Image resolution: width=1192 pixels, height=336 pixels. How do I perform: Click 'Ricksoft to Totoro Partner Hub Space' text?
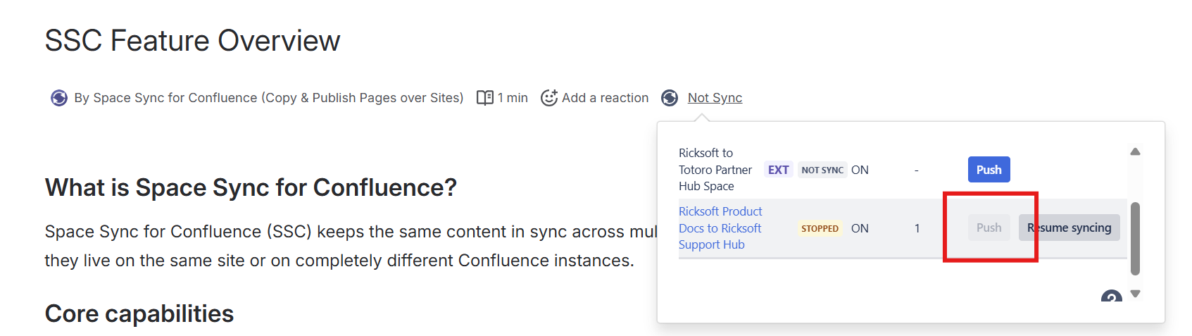pyautogui.click(x=715, y=170)
